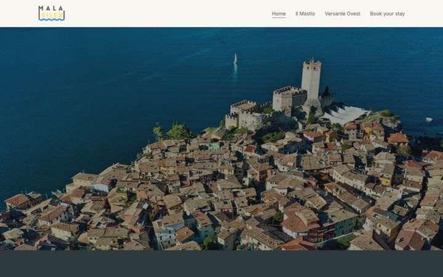Viewport: 443px width, 277px height.
Task: Click the Mala Silex logo
Action: [x=52, y=14]
